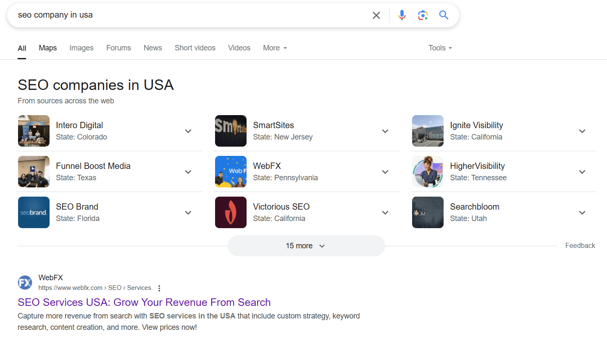Show 15 more SEO companies
This screenshot has width=607, height=342.
(306, 246)
